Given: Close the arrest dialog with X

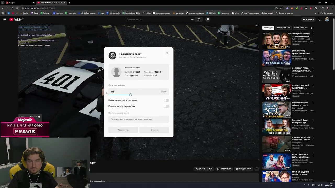Looking at the screenshot, I should tap(167, 53).
